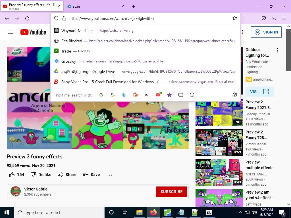Search bookmarks using the purple star icon
Image resolution: width=291 pixels, height=218 pixels.
coord(169,95)
